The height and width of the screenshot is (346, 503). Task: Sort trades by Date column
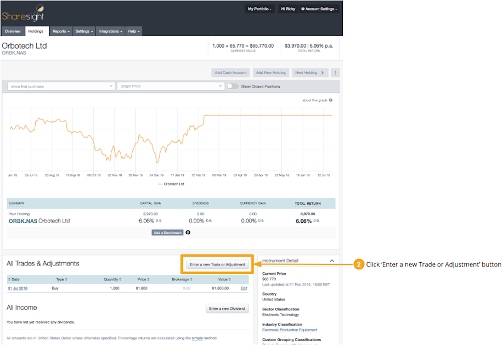coord(14,279)
